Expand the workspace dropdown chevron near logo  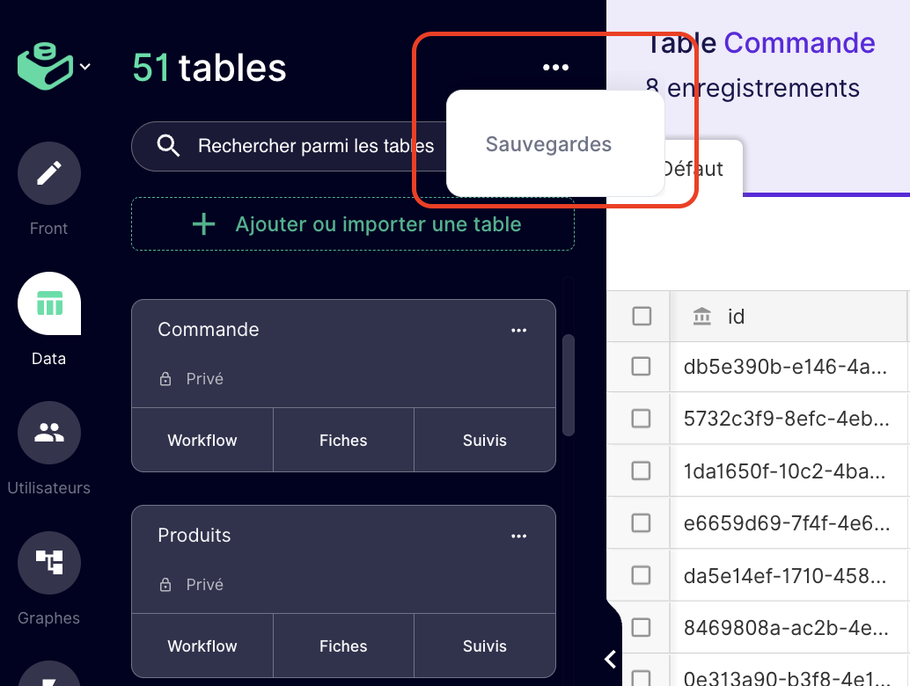(85, 67)
